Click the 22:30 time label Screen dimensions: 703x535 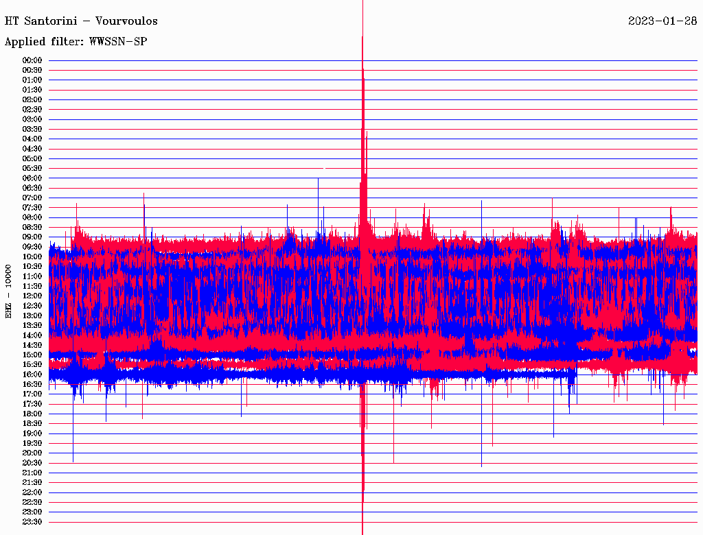pos(32,502)
